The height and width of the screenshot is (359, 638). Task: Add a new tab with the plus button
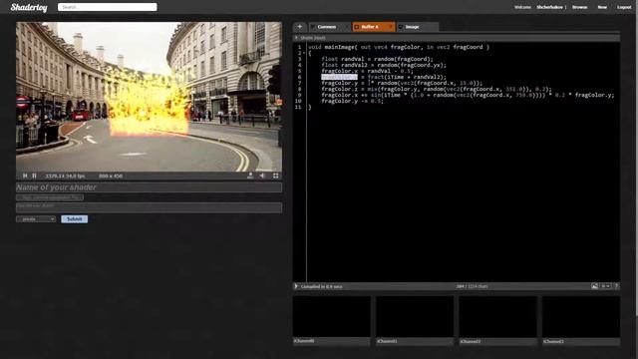pyautogui.click(x=300, y=27)
